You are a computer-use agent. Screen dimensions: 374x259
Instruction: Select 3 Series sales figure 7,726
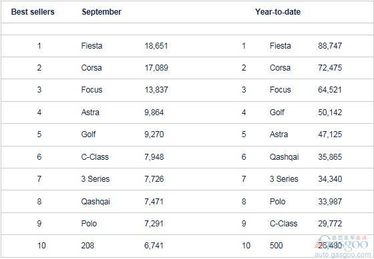click(154, 179)
